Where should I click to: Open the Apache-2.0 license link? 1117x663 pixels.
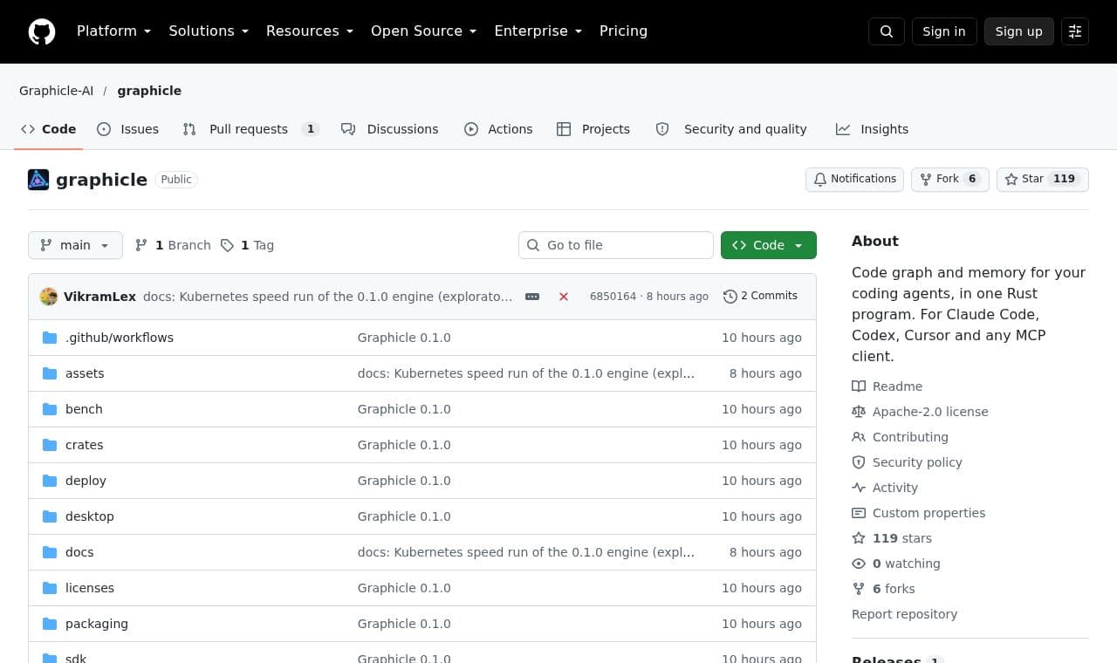921,412
